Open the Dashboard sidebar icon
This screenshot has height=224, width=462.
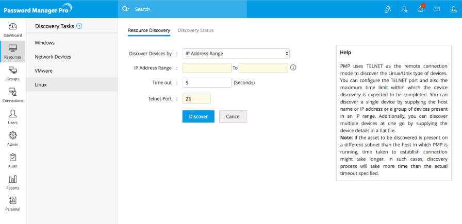tap(12, 29)
